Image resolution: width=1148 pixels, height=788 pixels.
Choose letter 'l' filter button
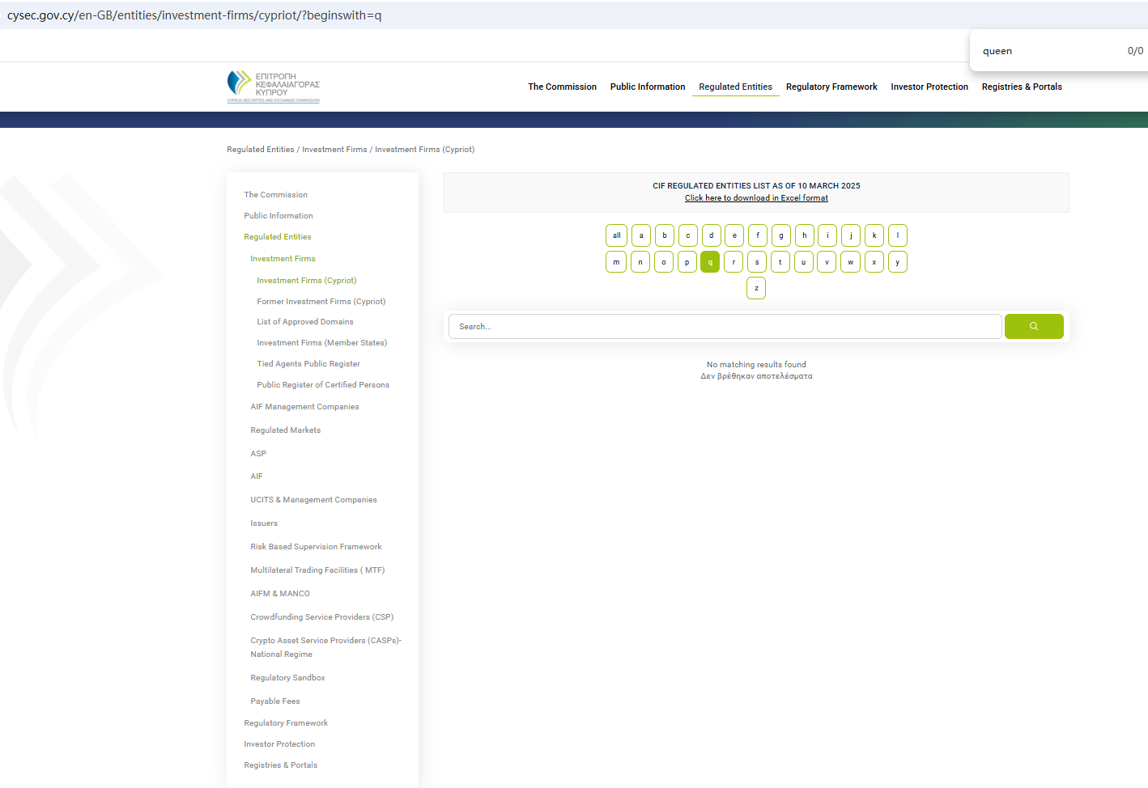(x=897, y=235)
